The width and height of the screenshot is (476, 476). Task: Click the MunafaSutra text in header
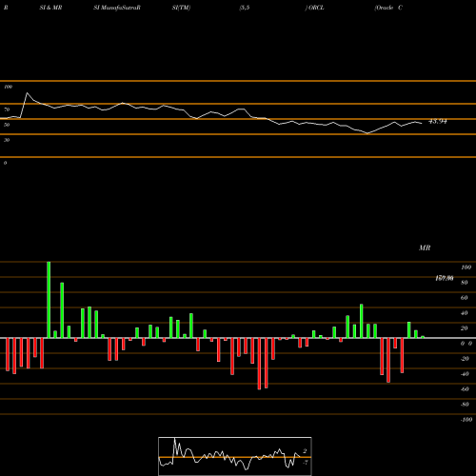[x=120, y=8]
